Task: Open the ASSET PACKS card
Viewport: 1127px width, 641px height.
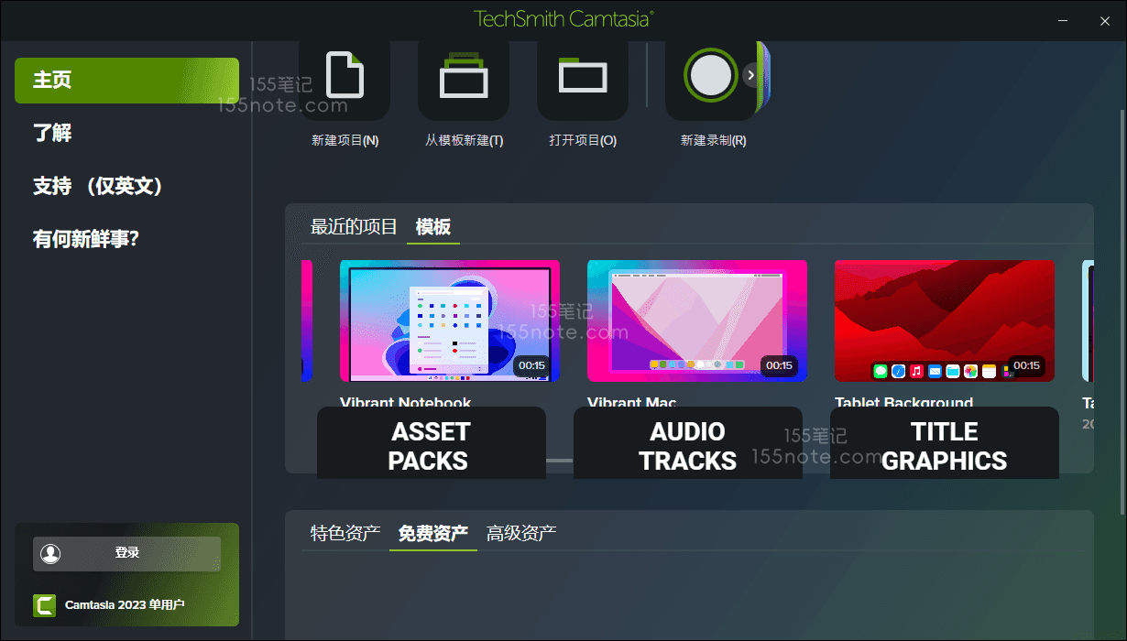Action: point(431,445)
